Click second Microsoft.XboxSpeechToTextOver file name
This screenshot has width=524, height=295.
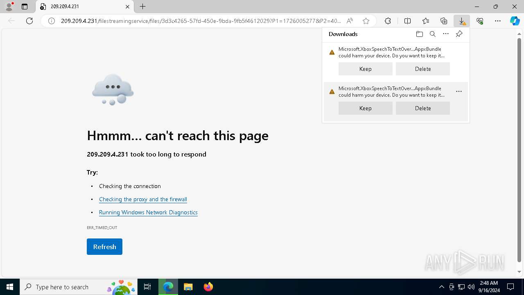[390, 88]
